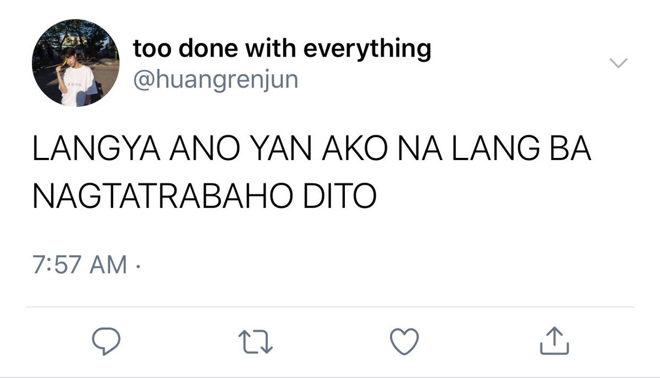Share the tweet via the arrow-up tray icon
This screenshot has width=660, height=378.
coord(554,341)
